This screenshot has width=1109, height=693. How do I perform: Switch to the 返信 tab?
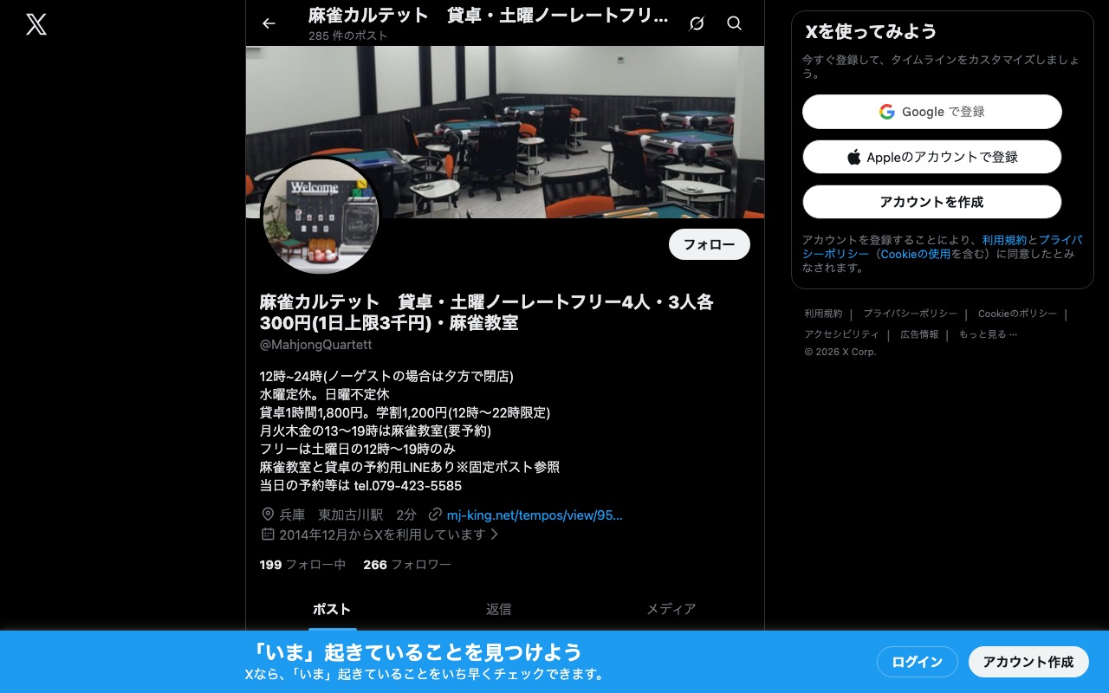tap(498, 609)
